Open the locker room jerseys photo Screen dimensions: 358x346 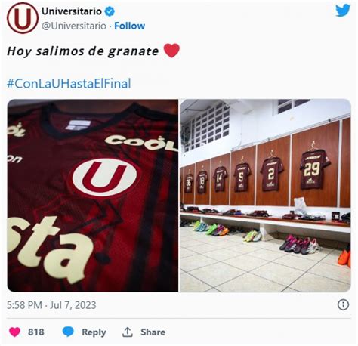(x=265, y=196)
